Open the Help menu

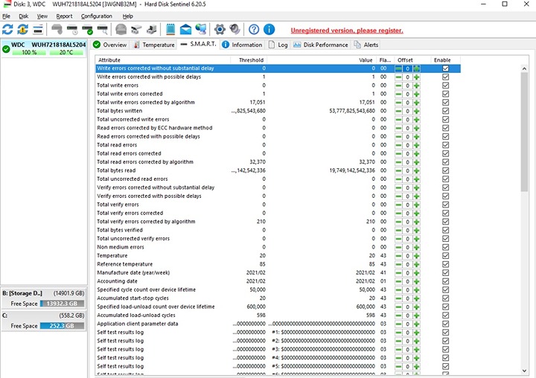click(x=127, y=16)
